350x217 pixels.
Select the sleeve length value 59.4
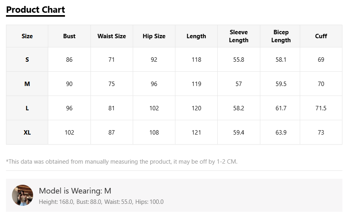coord(239,133)
